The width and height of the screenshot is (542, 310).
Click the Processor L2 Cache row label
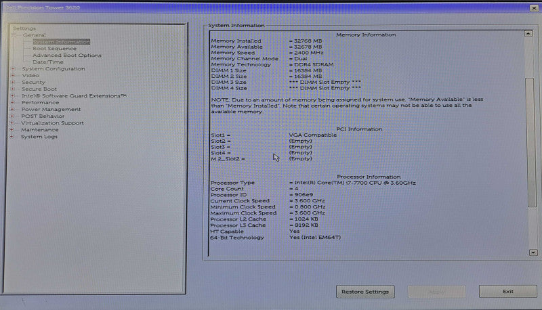click(x=238, y=219)
